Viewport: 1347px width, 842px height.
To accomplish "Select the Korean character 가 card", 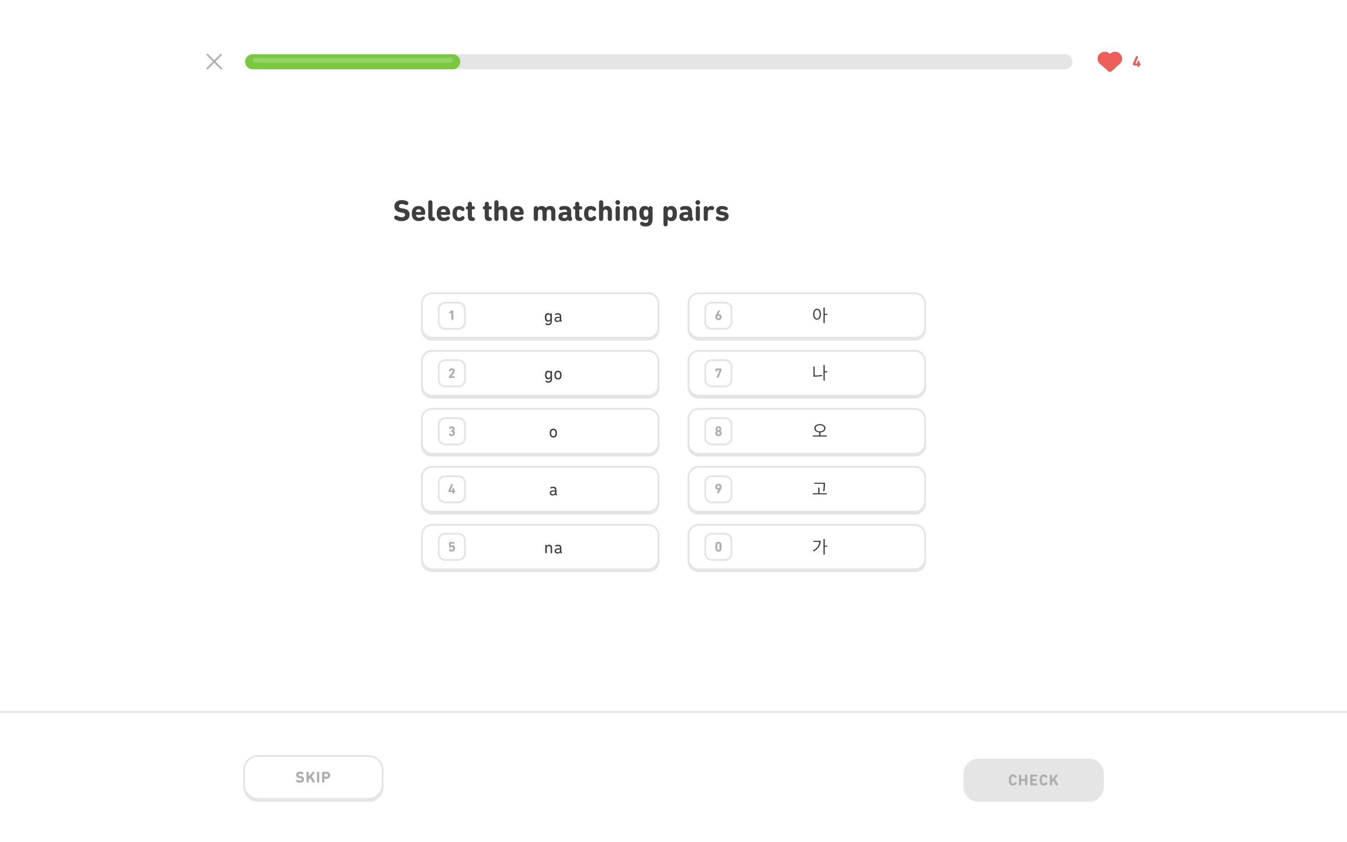I will click(x=806, y=547).
